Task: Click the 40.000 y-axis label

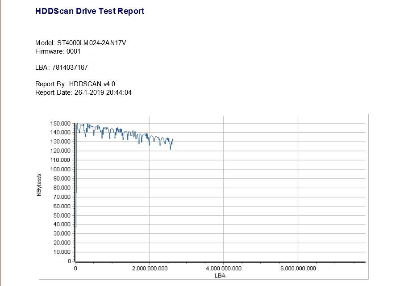Action: [62, 224]
